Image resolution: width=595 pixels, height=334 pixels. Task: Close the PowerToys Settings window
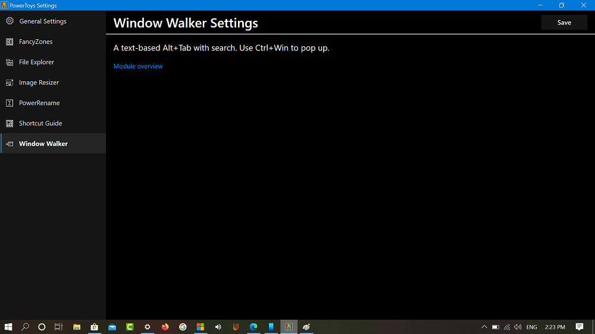(584, 5)
